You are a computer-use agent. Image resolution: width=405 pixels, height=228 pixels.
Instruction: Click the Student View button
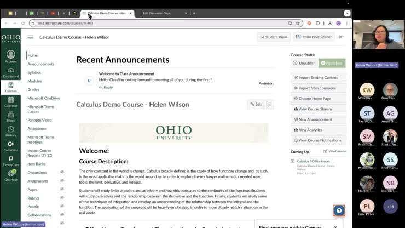274,37
